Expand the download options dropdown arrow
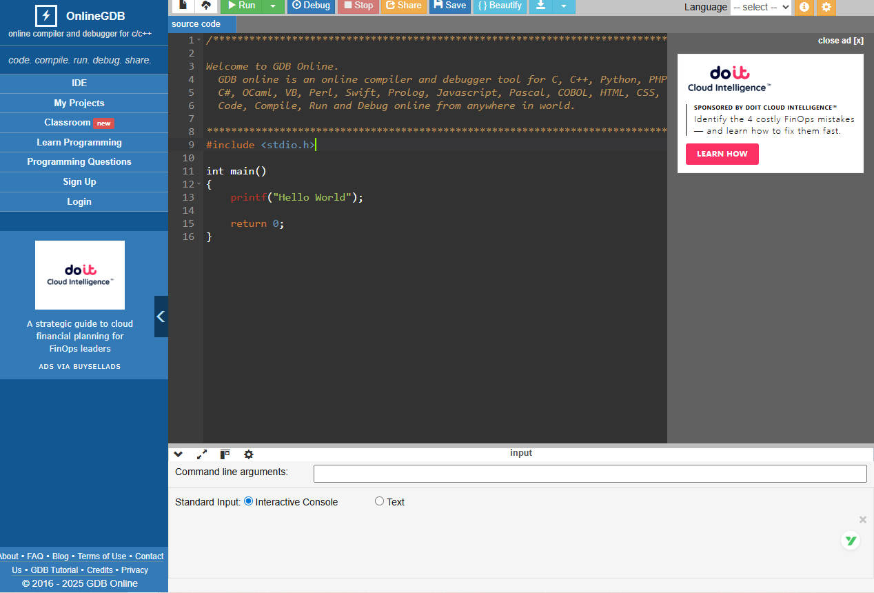 pyautogui.click(x=564, y=6)
